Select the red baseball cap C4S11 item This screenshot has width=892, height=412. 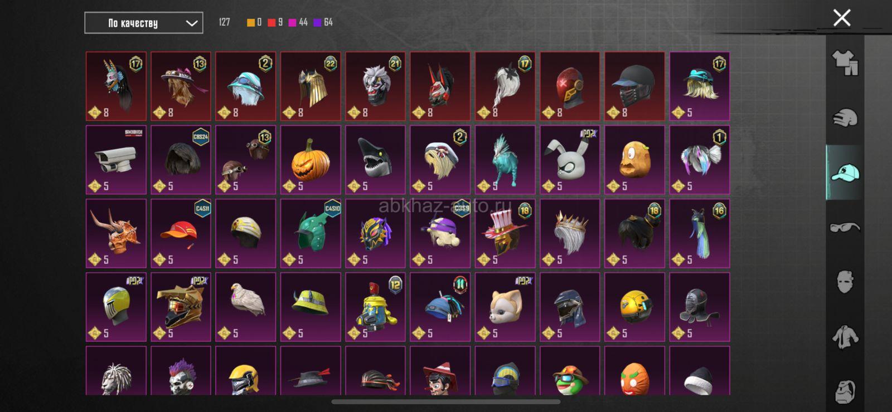pyautogui.click(x=181, y=233)
